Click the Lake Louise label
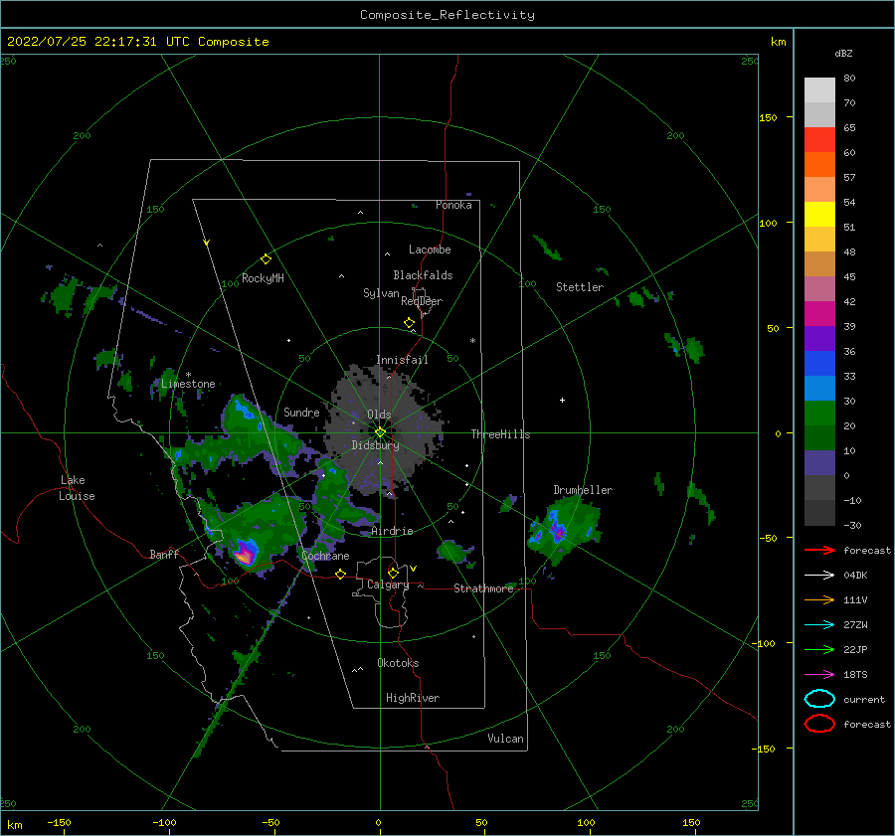 (x=77, y=488)
